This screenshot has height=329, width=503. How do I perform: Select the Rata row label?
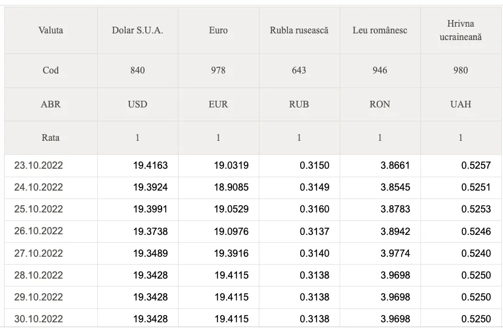(x=50, y=138)
